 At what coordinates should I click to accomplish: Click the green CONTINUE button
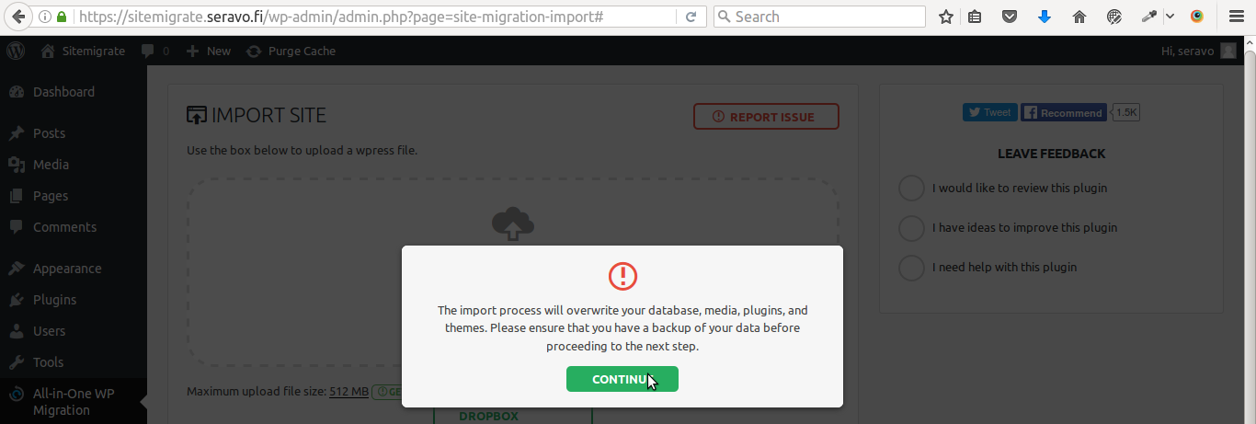click(x=622, y=379)
